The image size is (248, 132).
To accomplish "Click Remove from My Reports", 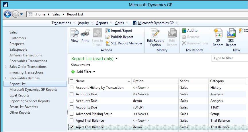I will click(195, 43).
